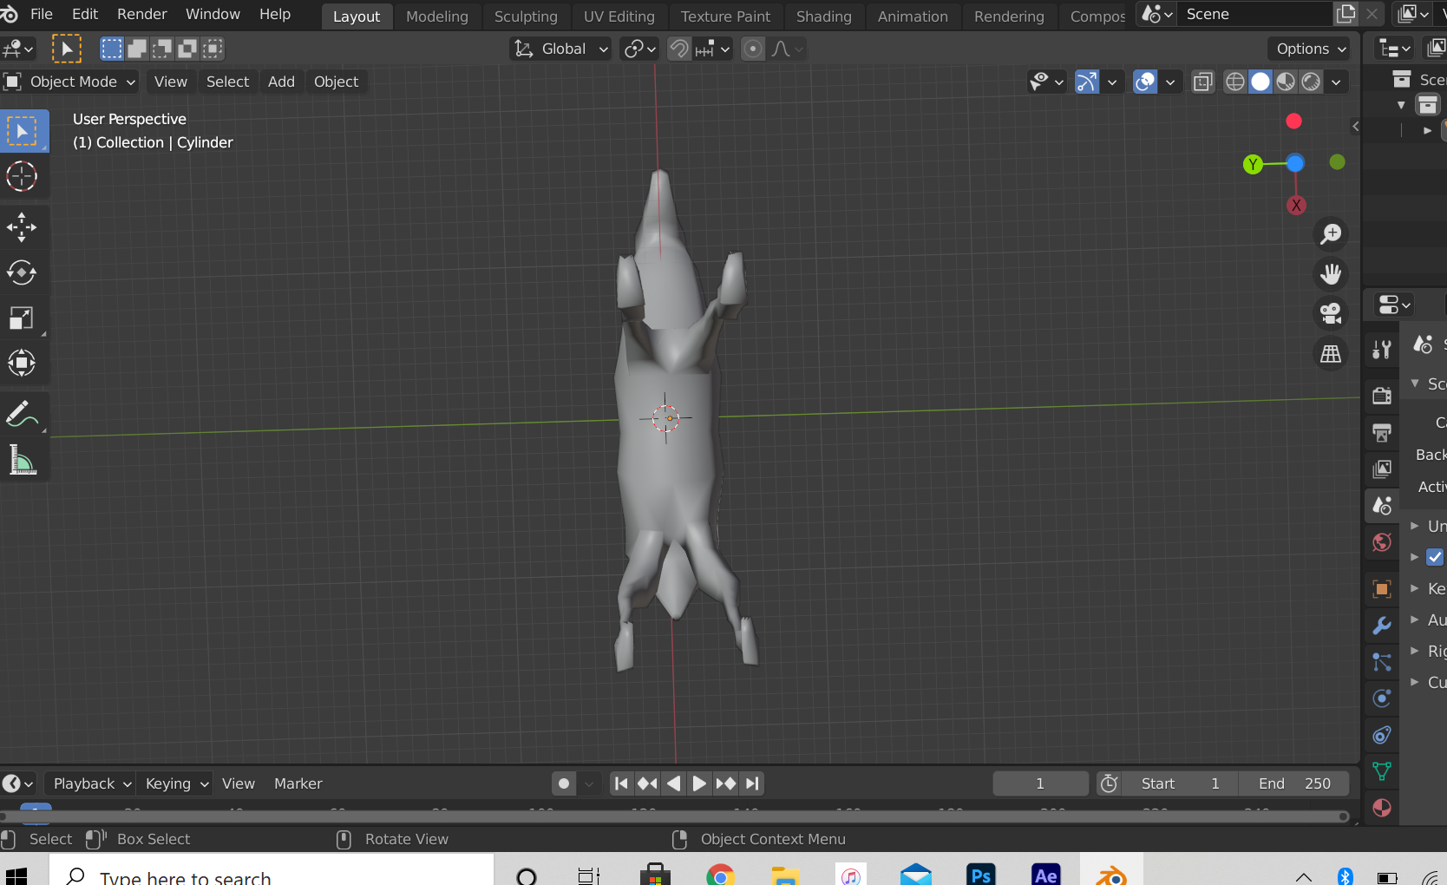Open the Active Tool settings tab

point(1382,350)
